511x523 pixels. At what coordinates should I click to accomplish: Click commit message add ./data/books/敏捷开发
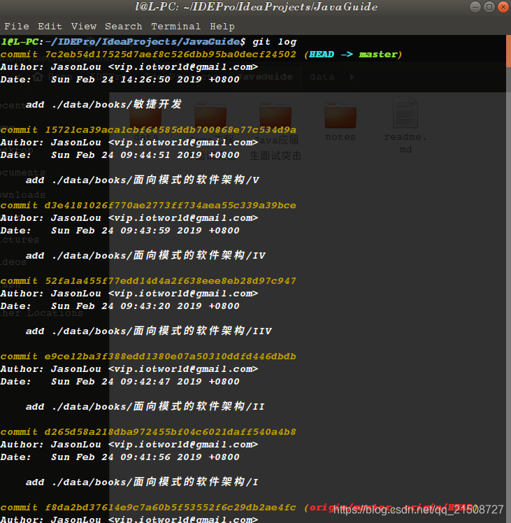click(103, 104)
